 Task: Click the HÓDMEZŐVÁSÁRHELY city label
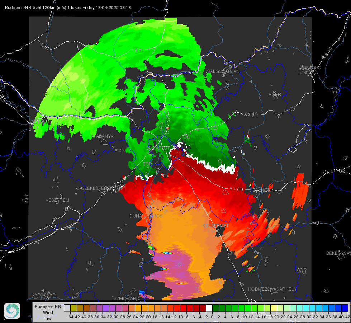coord(272,289)
